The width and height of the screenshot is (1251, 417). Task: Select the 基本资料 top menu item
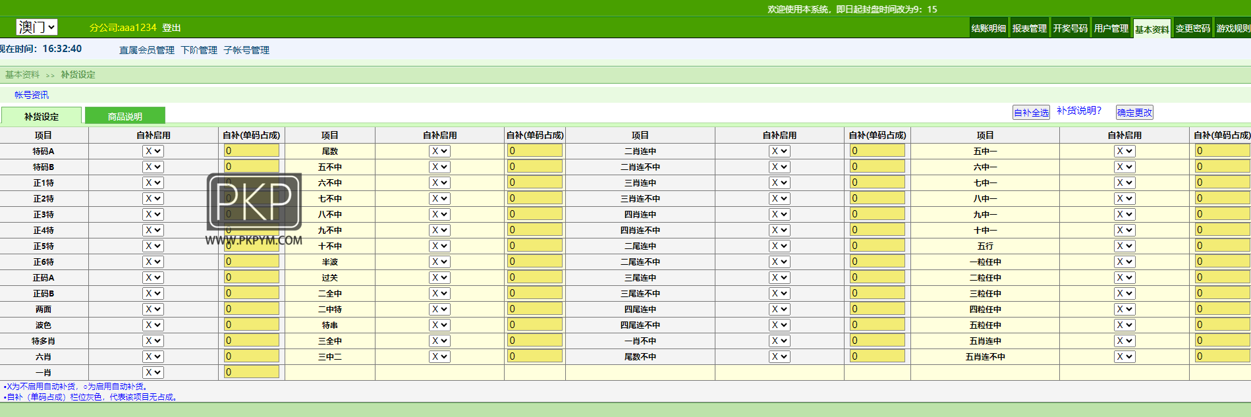pyautogui.click(x=1152, y=29)
